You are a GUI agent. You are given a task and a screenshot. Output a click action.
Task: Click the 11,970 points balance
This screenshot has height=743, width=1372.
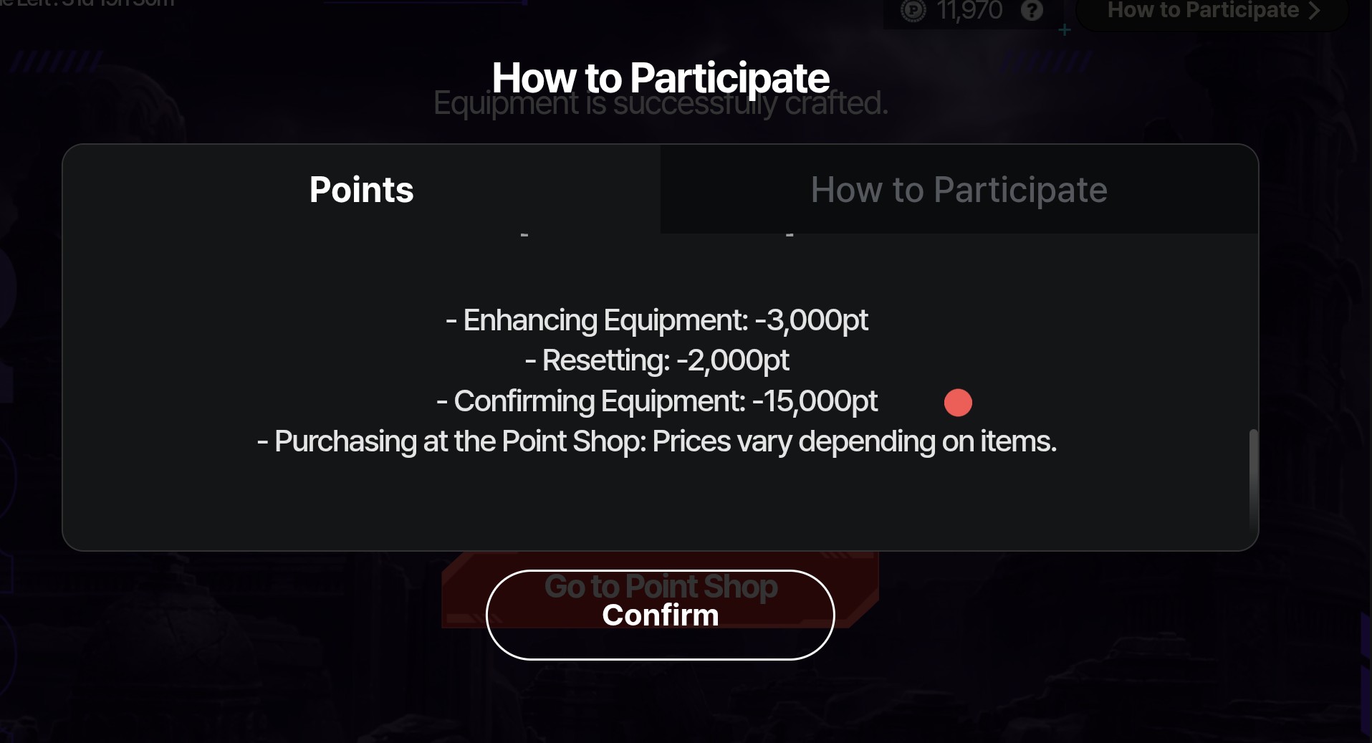969,11
